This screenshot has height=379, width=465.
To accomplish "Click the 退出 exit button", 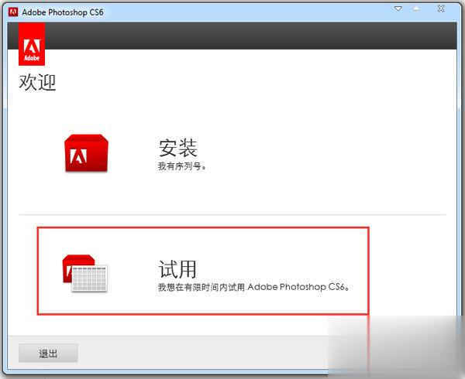I will pos(48,353).
